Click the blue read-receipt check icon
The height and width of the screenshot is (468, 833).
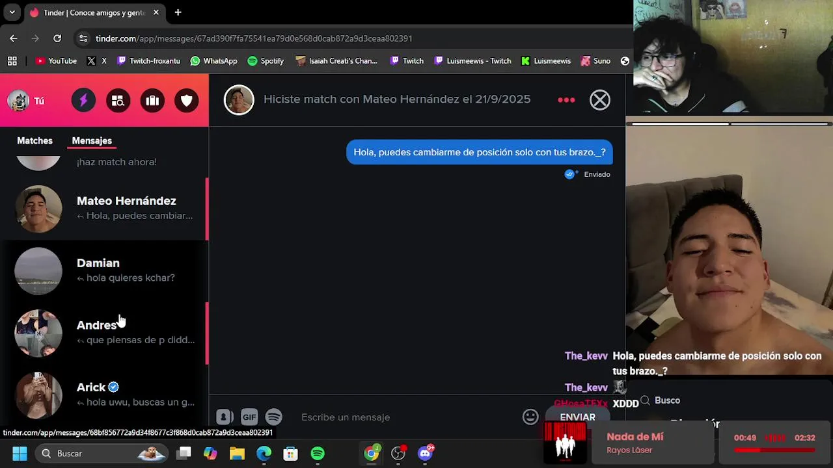pyautogui.click(x=571, y=174)
